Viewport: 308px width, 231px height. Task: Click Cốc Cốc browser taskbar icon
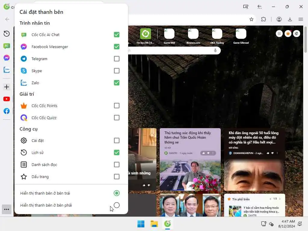tap(168, 224)
